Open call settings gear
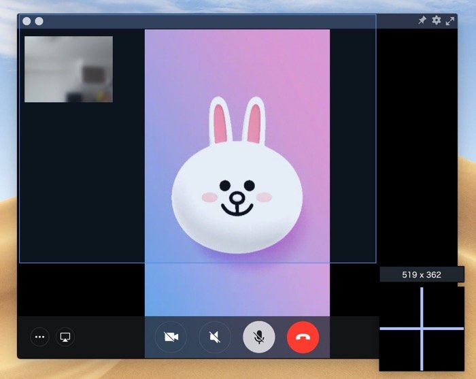The image size is (476, 379). coord(437,20)
